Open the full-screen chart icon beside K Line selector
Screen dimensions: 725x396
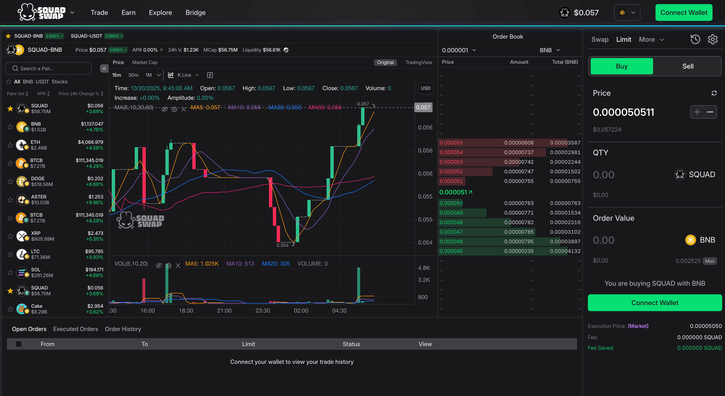(210, 75)
